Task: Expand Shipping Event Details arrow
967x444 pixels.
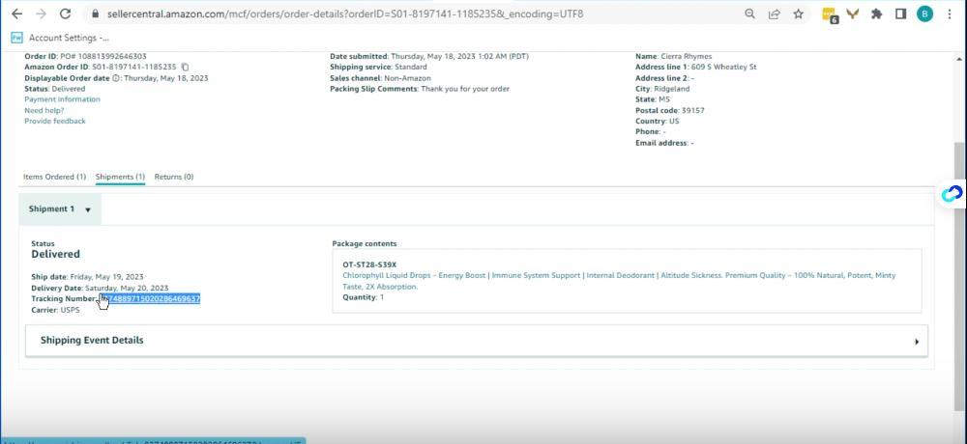Action: (x=917, y=341)
